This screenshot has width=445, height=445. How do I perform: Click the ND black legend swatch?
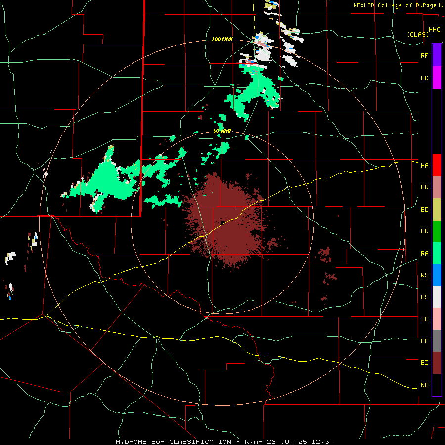(x=437, y=385)
